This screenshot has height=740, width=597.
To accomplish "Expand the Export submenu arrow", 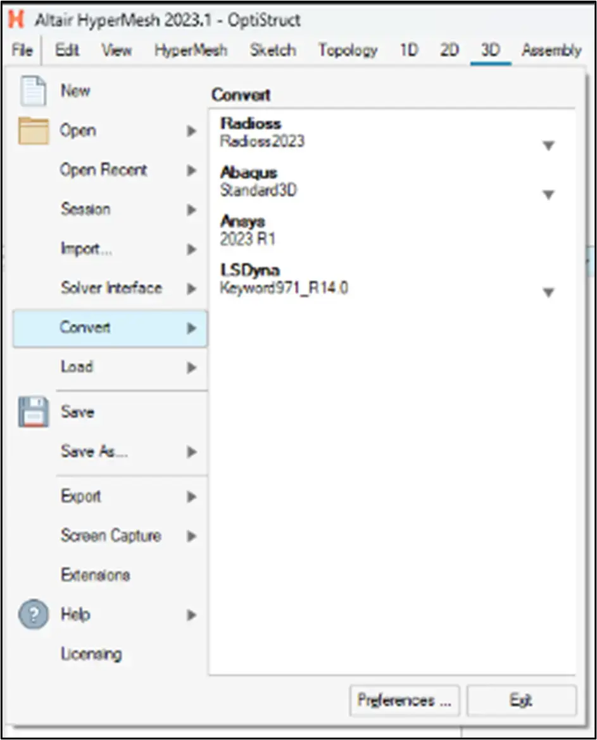I will 191,496.
